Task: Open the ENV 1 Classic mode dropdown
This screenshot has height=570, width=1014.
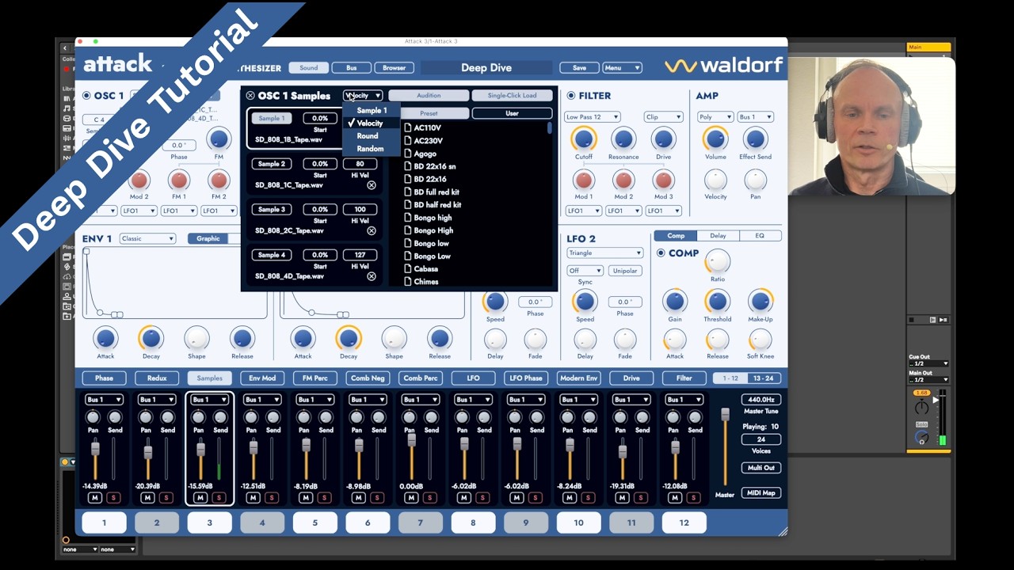Action: (x=147, y=238)
